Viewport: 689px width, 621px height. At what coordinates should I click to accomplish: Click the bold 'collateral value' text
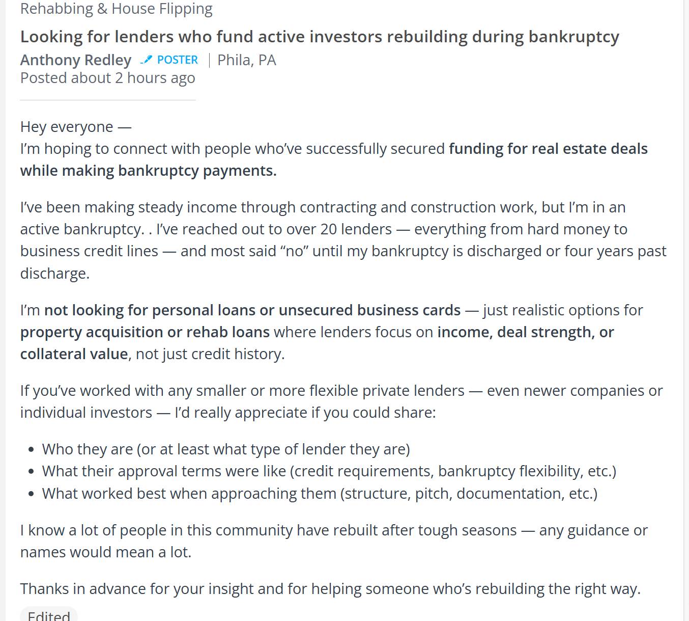74,354
